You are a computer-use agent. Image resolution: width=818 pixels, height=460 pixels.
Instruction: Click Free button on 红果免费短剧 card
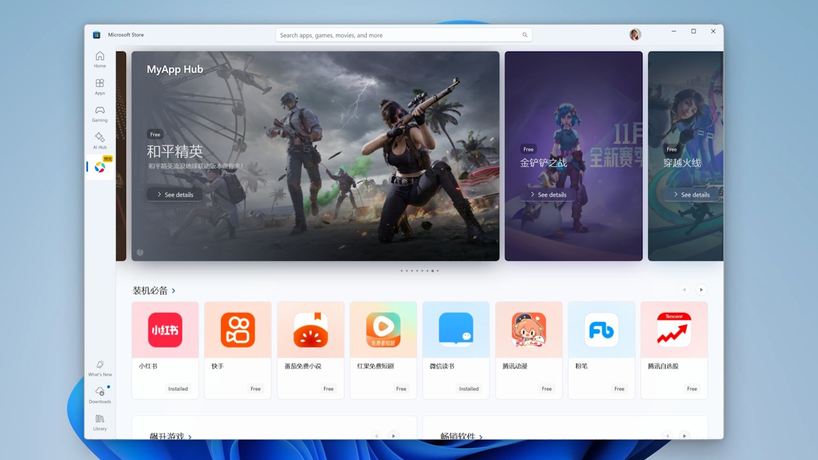click(x=401, y=389)
